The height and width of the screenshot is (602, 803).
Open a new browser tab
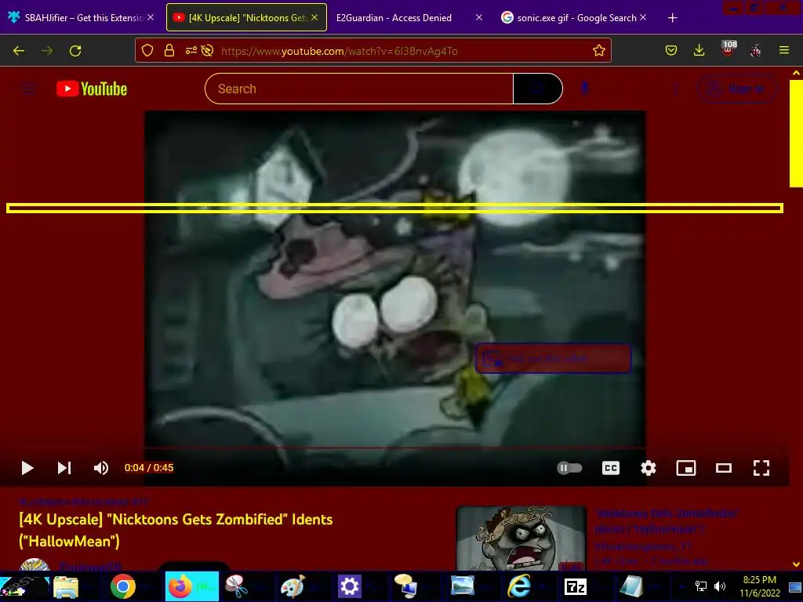click(672, 18)
